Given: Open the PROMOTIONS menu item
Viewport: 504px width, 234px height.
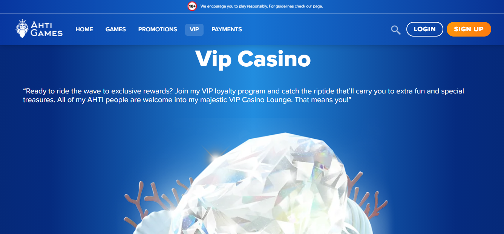Looking at the screenshot, I should 158,29.
